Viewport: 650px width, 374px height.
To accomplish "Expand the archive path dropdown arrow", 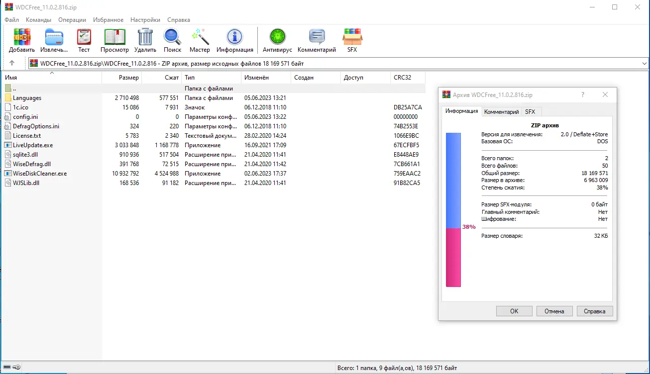I will pos(645,64).
